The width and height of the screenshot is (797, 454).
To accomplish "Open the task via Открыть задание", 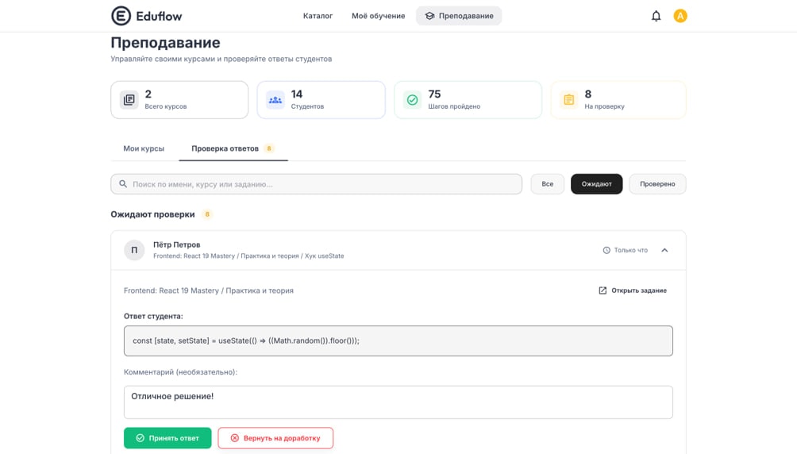I will click(x=633, y=290).
